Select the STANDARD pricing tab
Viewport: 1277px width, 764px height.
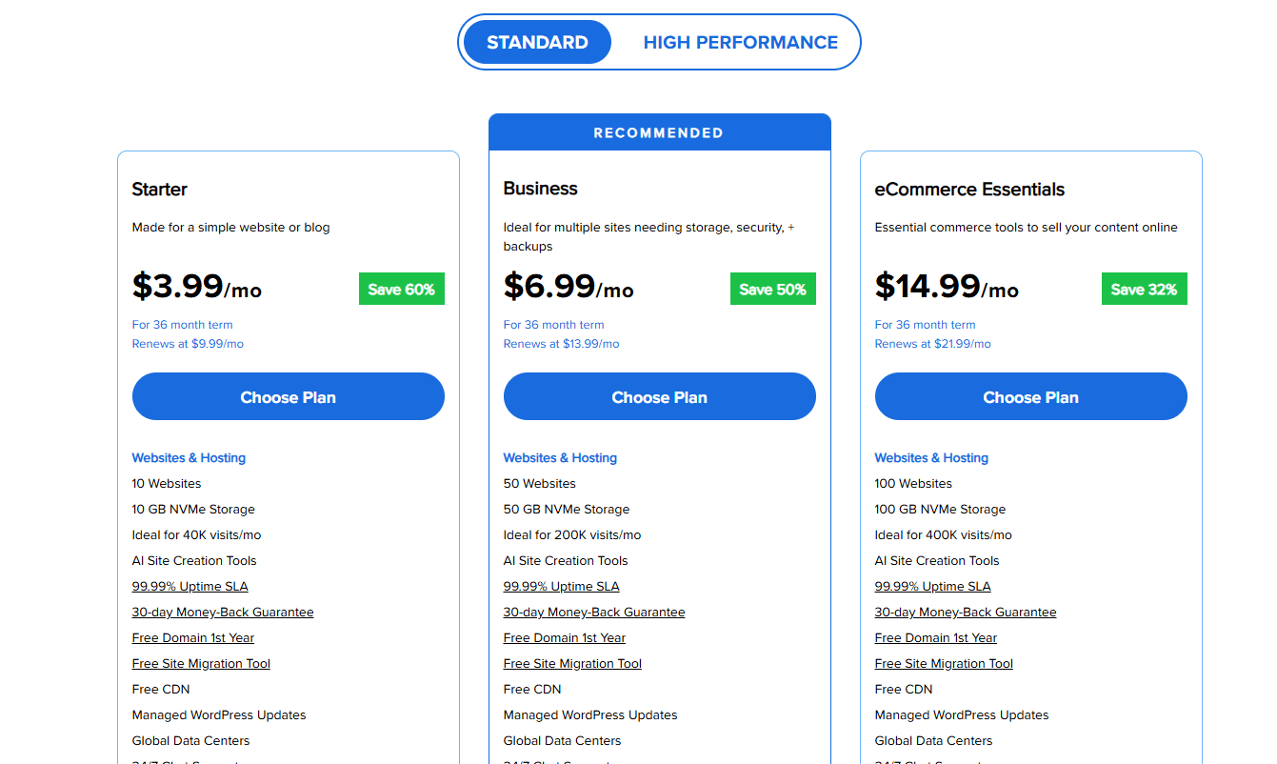click(x=537, y=42)
